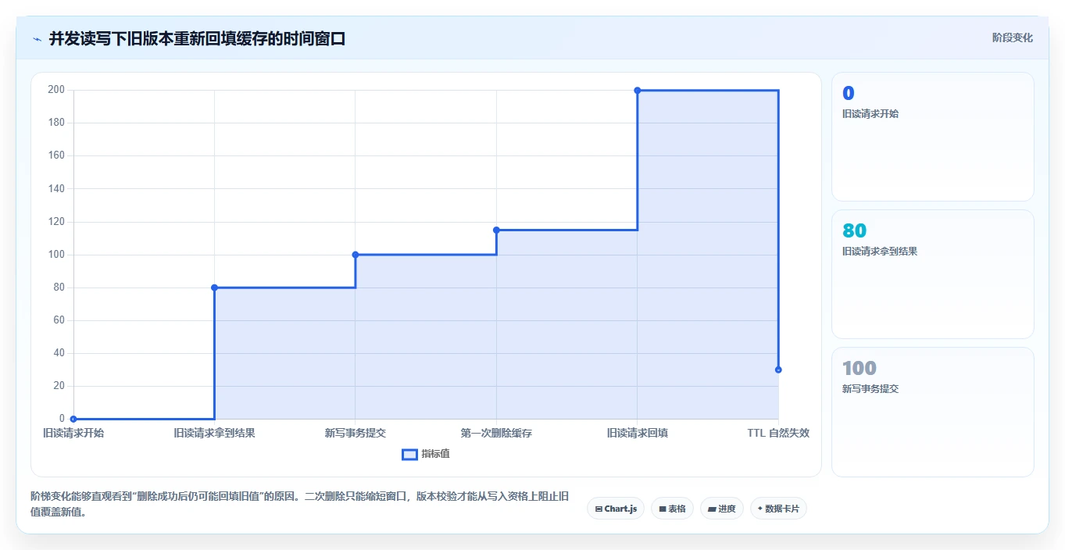Select the 表格 tag

[x=672, y=509]
